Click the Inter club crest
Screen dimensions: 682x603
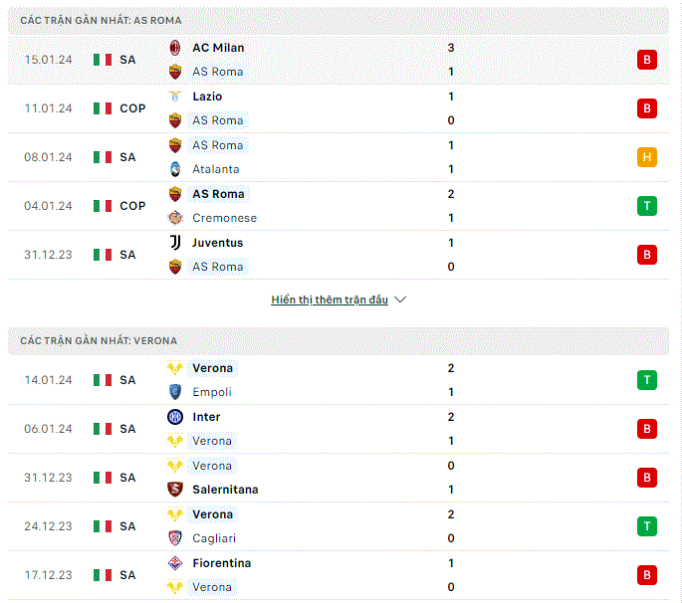[x=175, y=417]
